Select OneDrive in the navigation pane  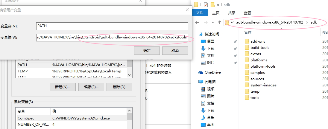pyautogui.click(x=212, y=72)
